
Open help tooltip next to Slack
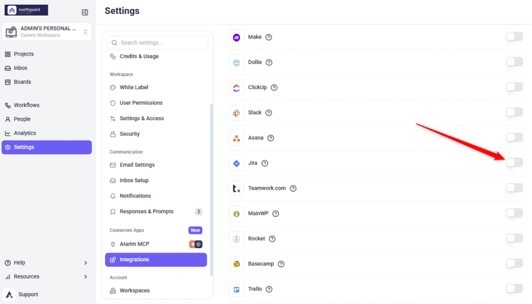tap(269, 113)
